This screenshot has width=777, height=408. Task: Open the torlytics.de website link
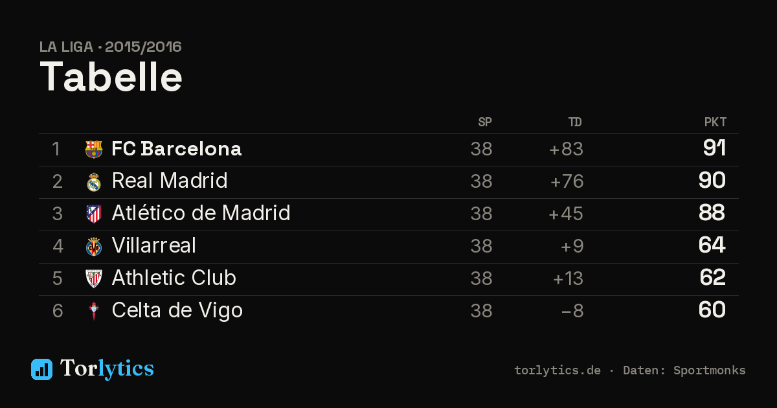(x=557, y=370)
